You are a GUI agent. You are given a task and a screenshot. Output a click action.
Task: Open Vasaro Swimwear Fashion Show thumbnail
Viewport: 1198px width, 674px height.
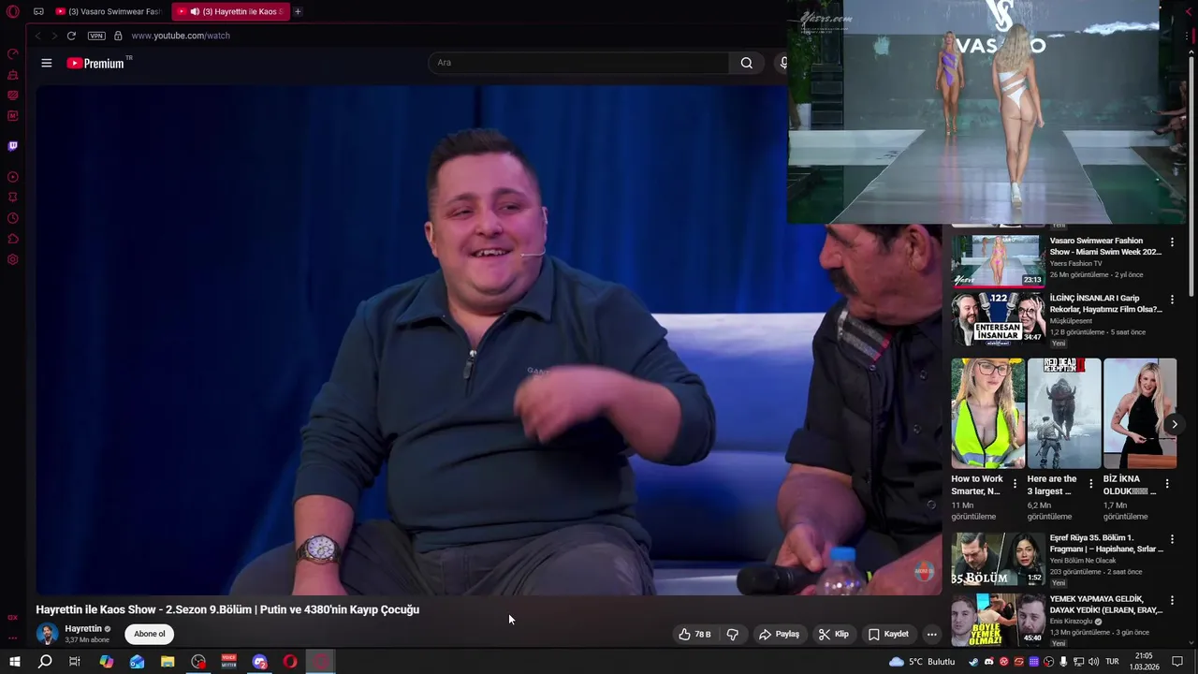point(998,259)
